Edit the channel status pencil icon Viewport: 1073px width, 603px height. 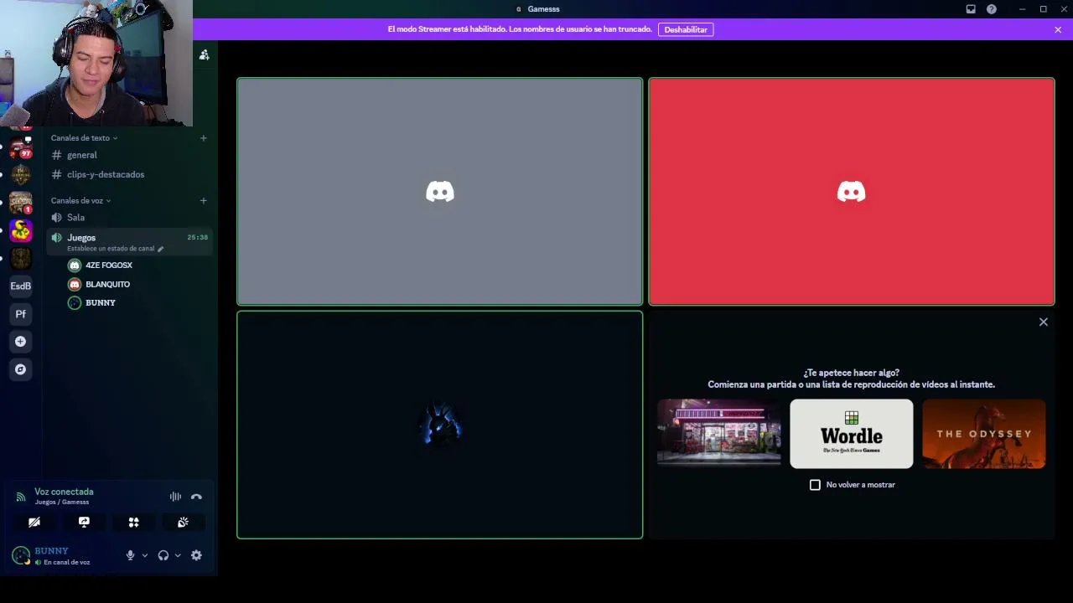(160, 249)
